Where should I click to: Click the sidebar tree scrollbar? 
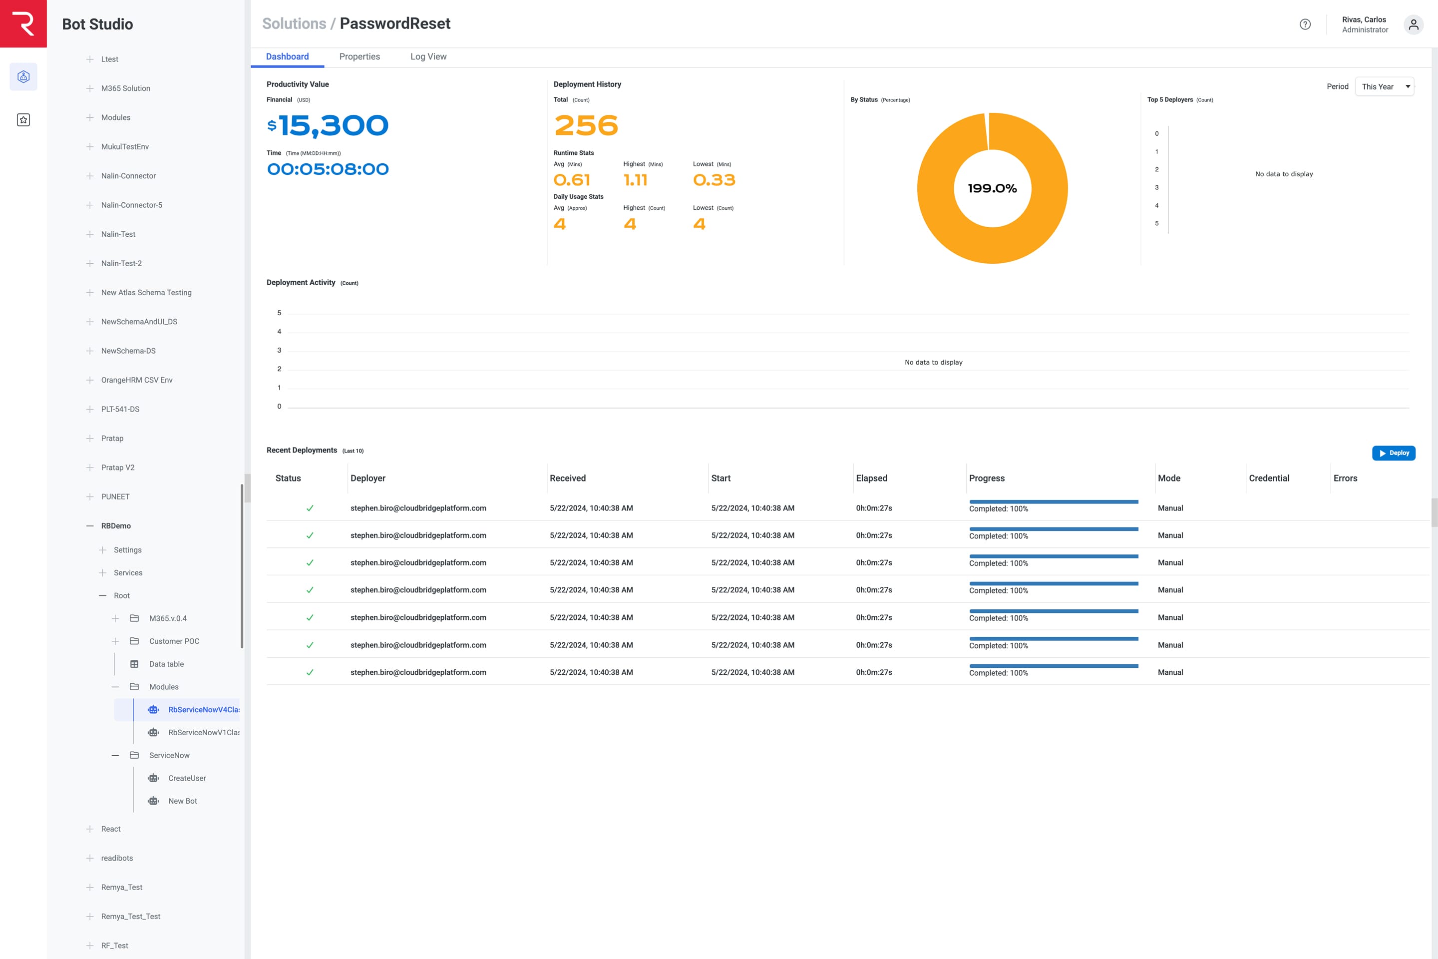[x=242, y=566]
